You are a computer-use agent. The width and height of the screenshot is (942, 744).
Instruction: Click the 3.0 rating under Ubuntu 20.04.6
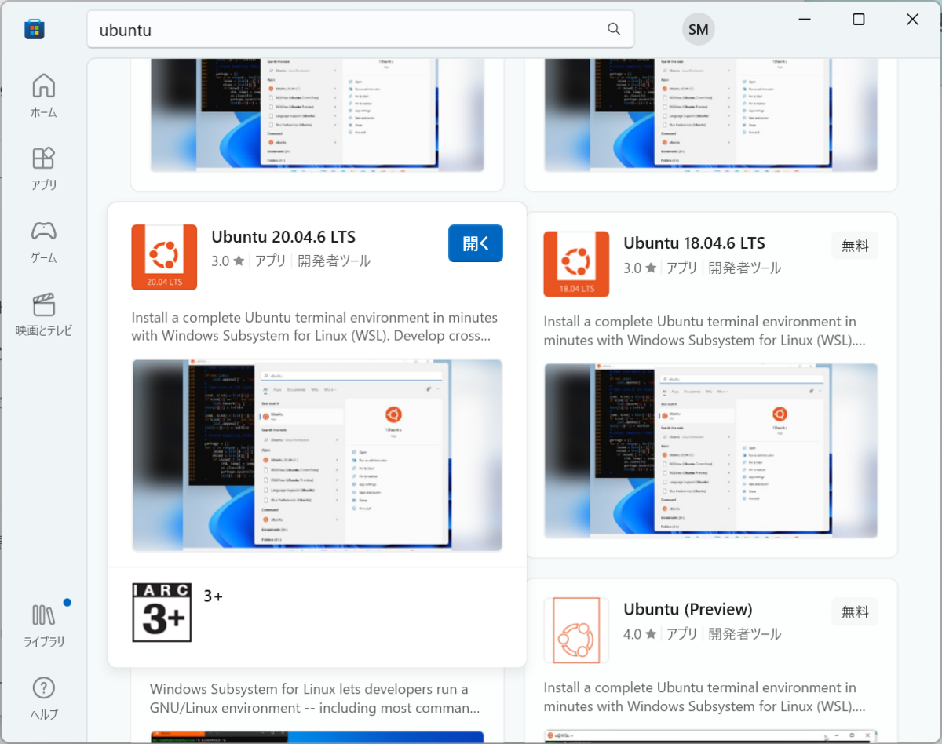(x=228, y=261)
